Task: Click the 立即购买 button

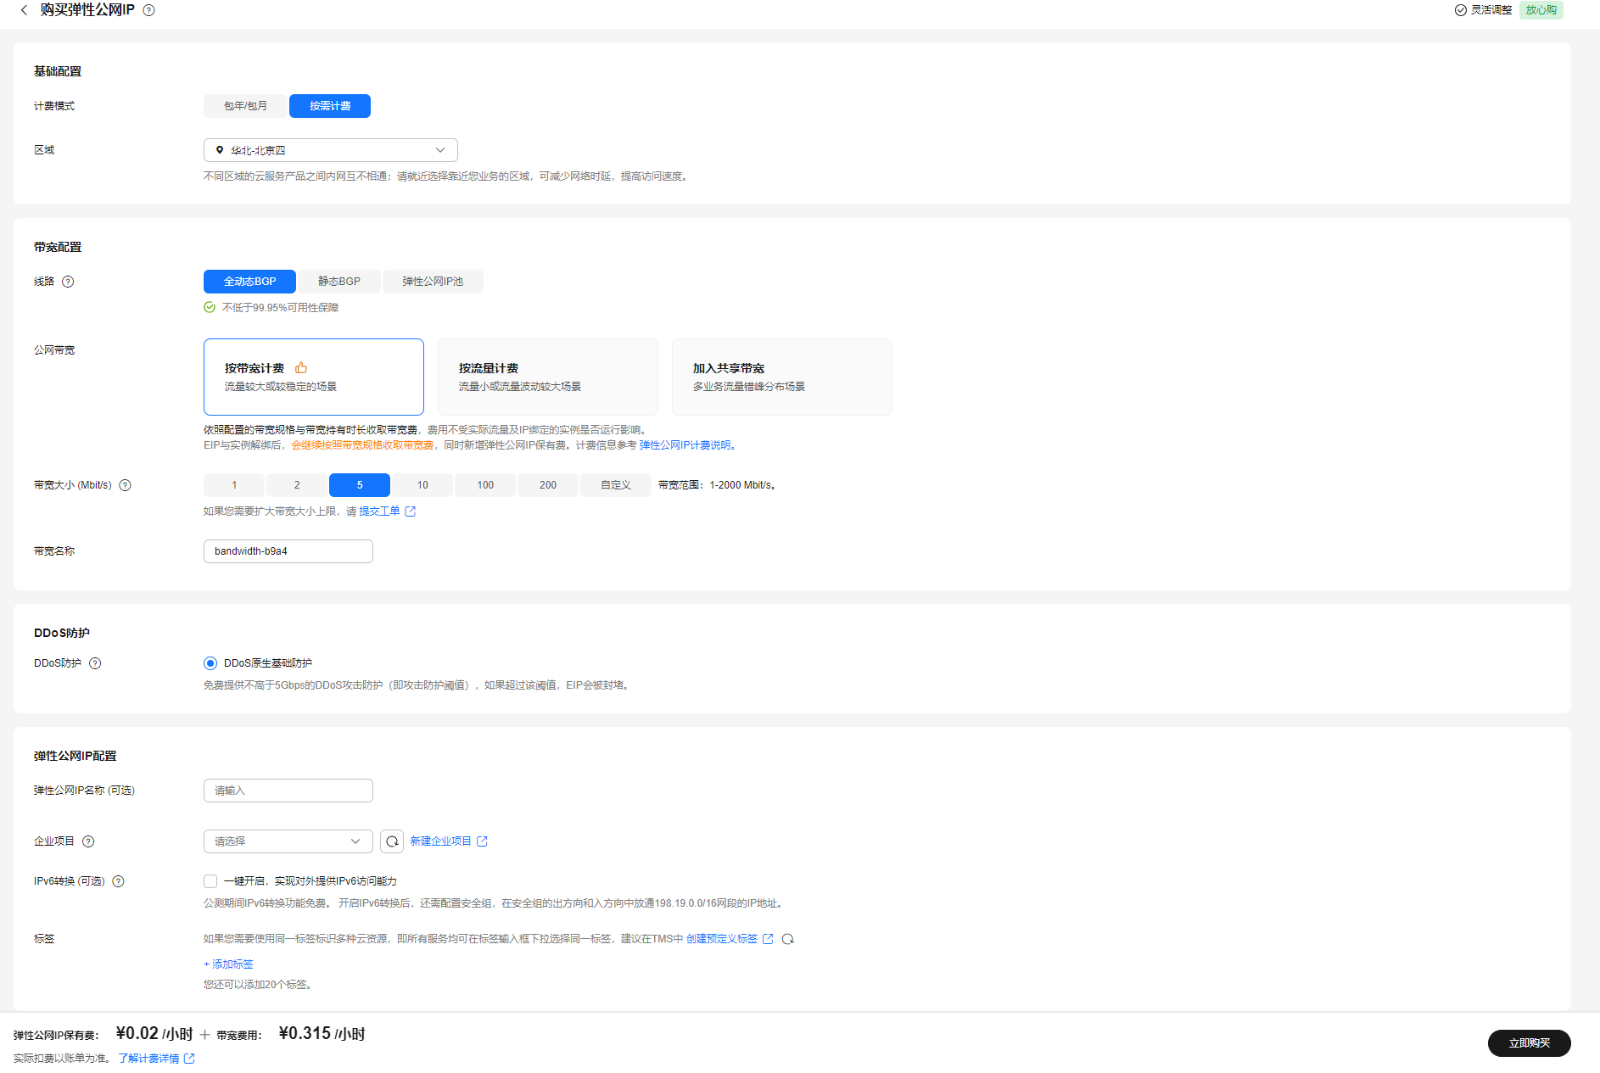Action: coord(1529,1043)
